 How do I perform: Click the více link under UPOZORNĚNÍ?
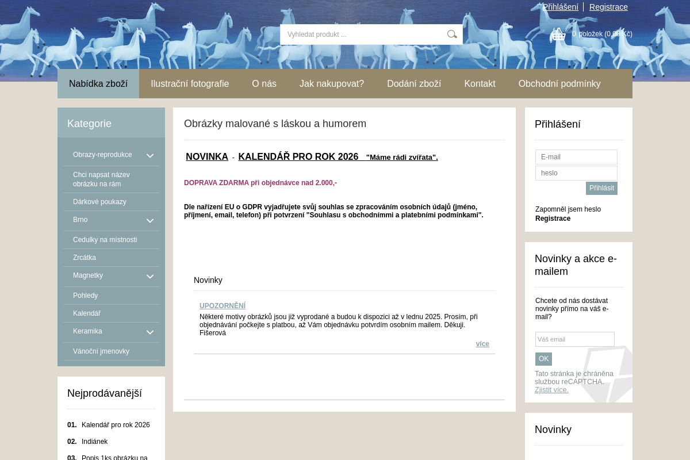pos(482,344)
